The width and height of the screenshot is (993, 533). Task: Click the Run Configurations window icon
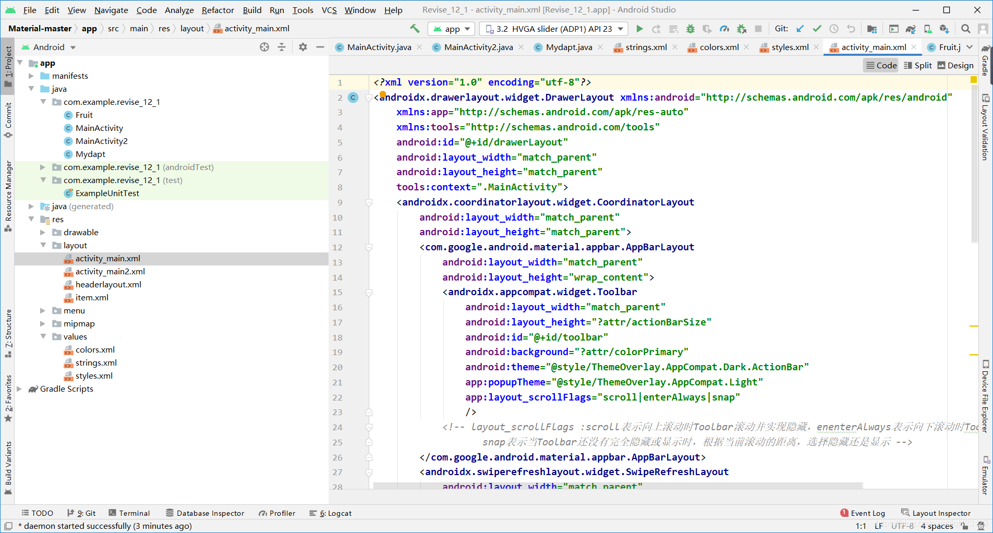tap(894, 29)
